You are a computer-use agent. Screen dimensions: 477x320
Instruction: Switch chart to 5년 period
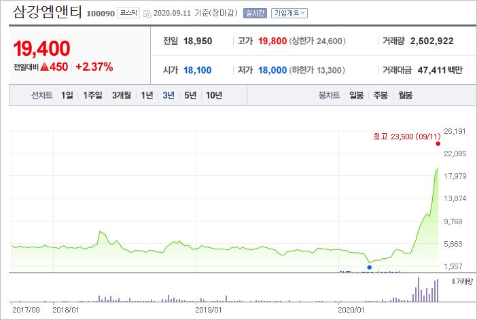tap(190, 95)
